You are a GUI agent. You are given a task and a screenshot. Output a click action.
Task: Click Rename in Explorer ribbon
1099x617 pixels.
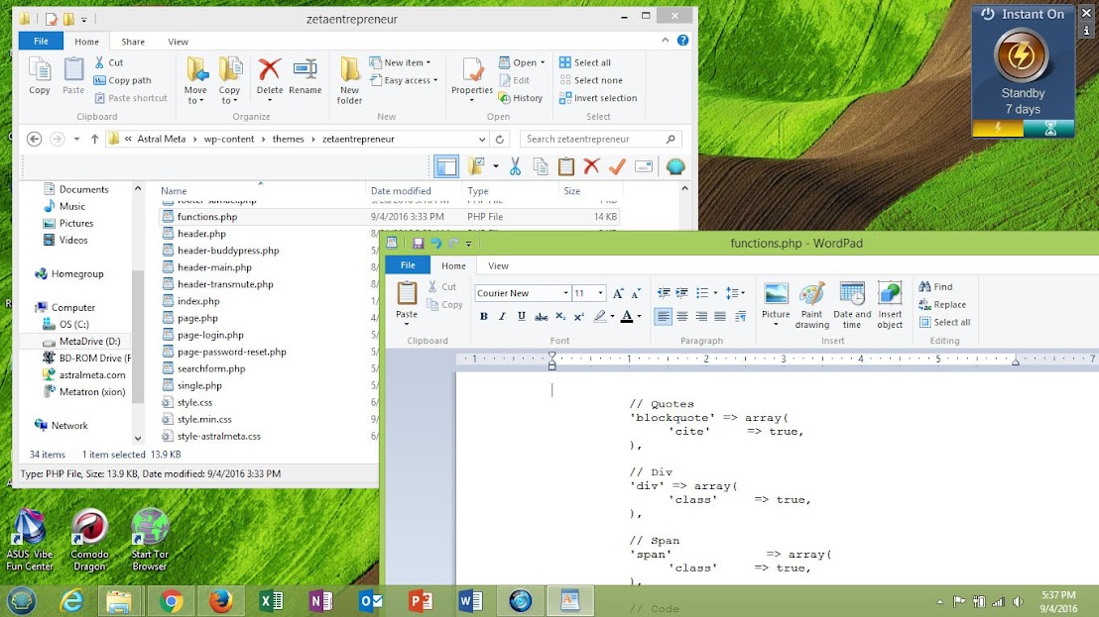305,77
